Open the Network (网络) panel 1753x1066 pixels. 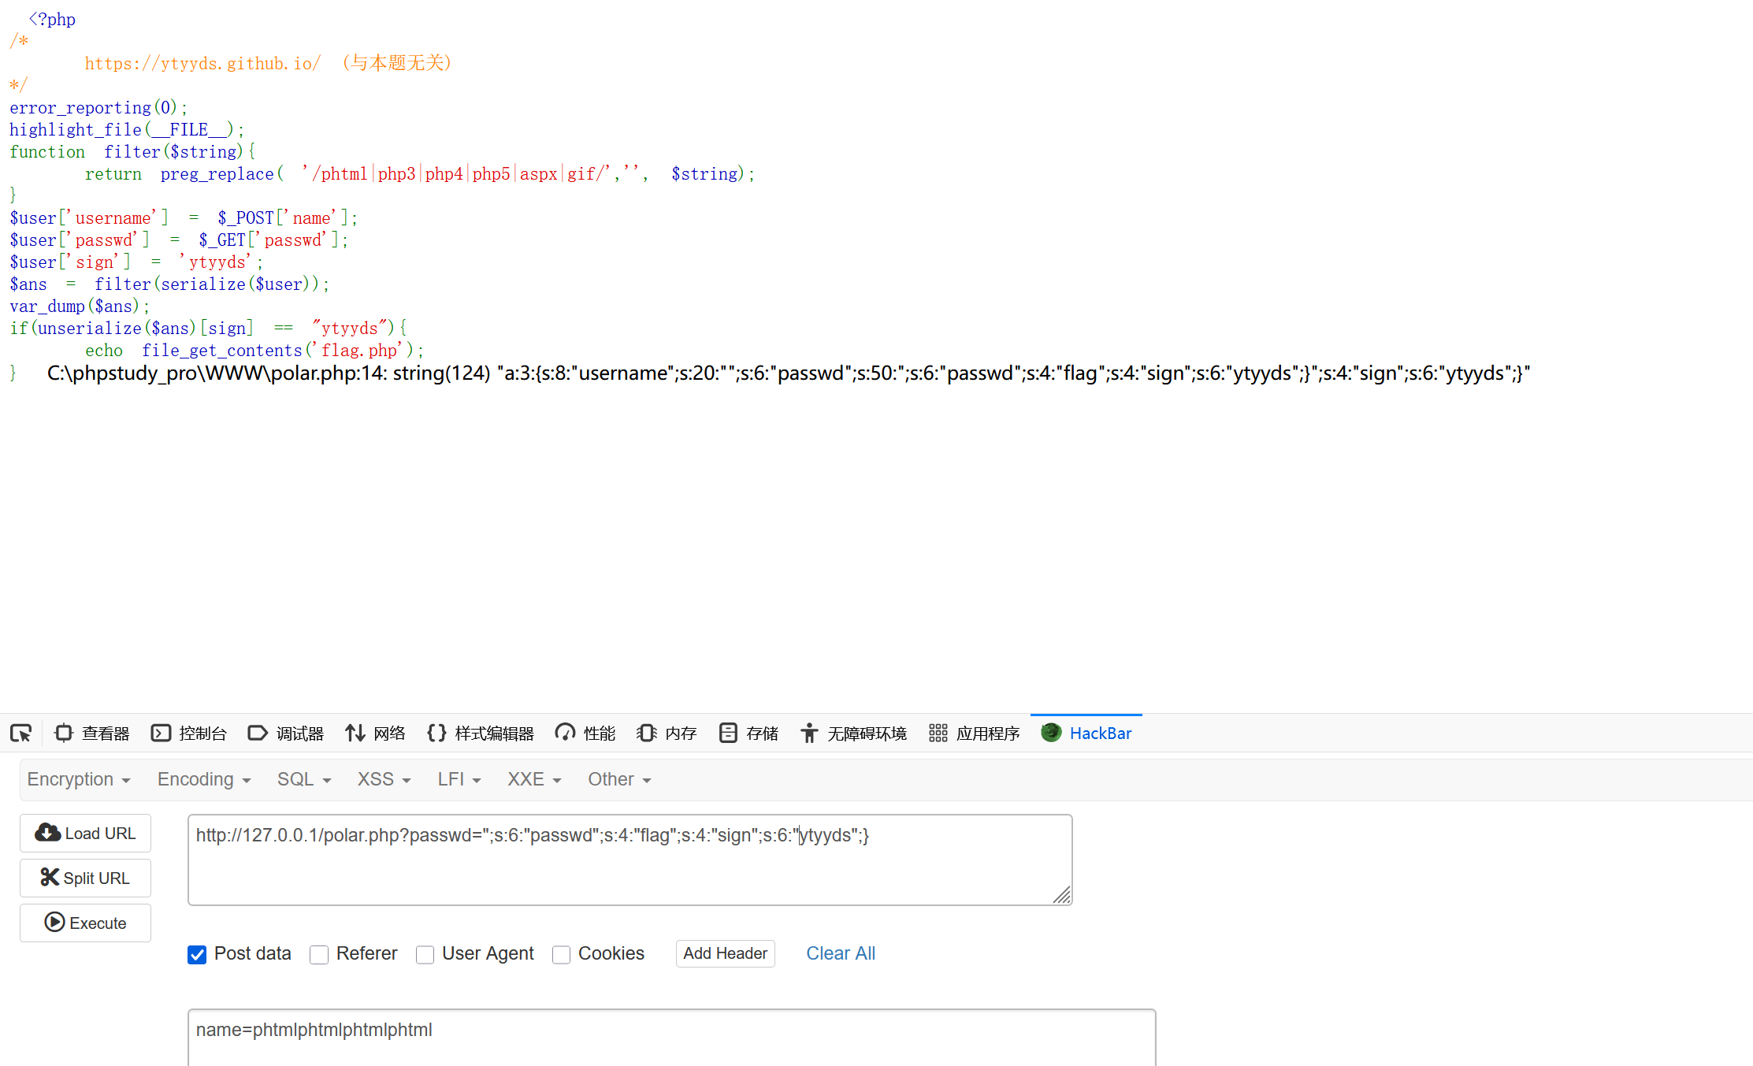(375, 734)
